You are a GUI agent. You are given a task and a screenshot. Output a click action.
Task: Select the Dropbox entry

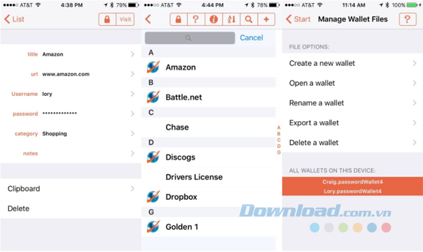[x=208, y=197]
